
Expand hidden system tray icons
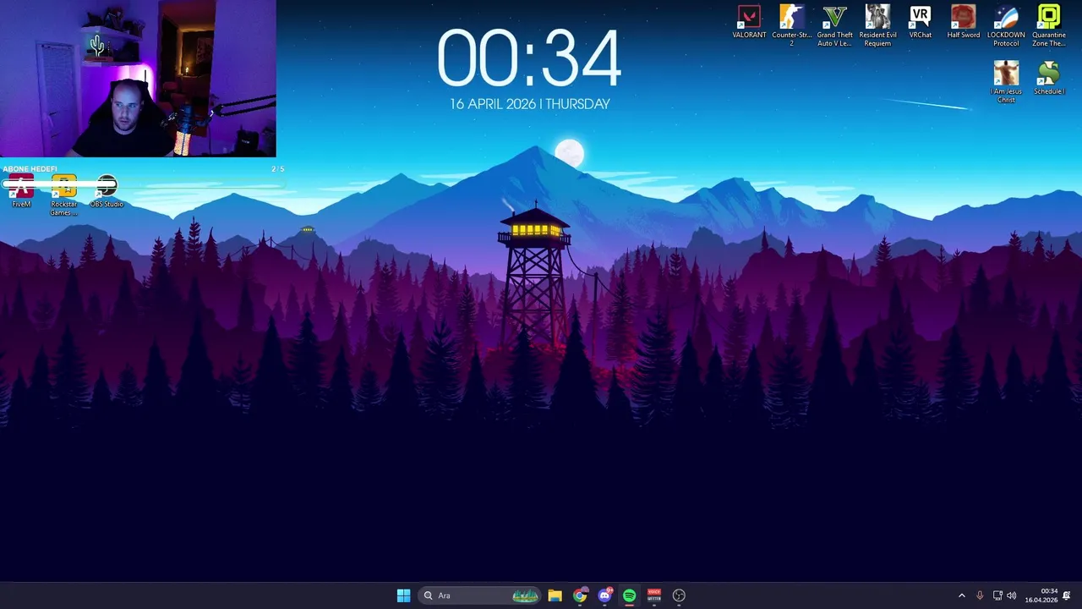(x=961, y=595)
